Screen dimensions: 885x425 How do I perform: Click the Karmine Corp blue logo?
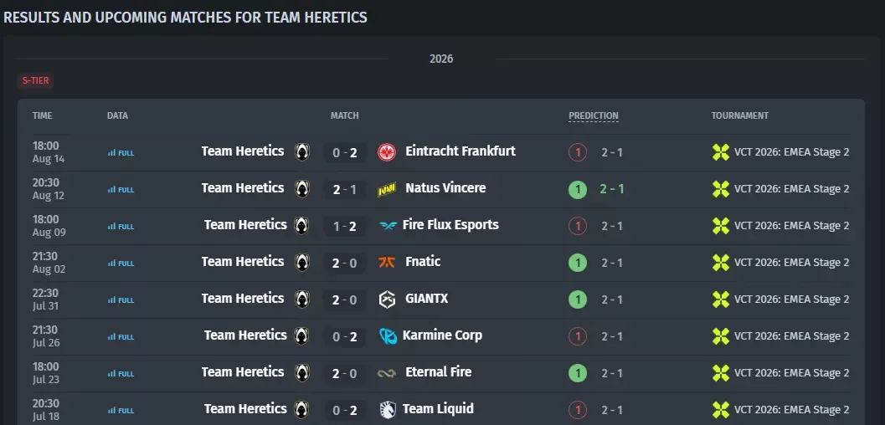tap(388, 336)
